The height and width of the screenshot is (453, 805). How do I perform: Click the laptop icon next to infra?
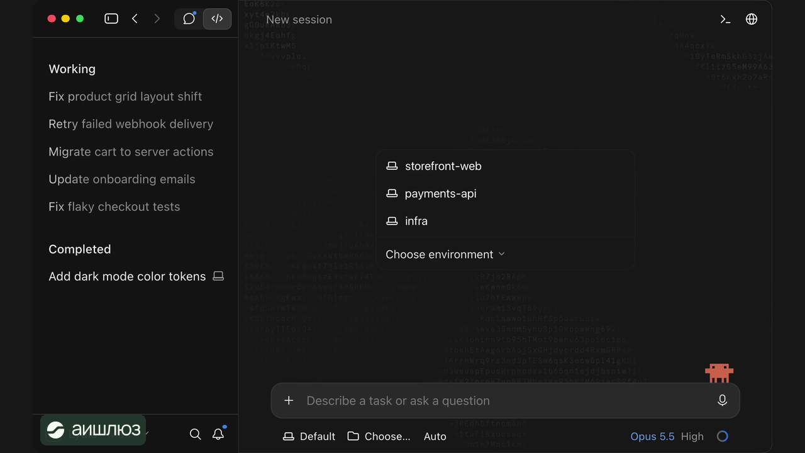(392, 221)
